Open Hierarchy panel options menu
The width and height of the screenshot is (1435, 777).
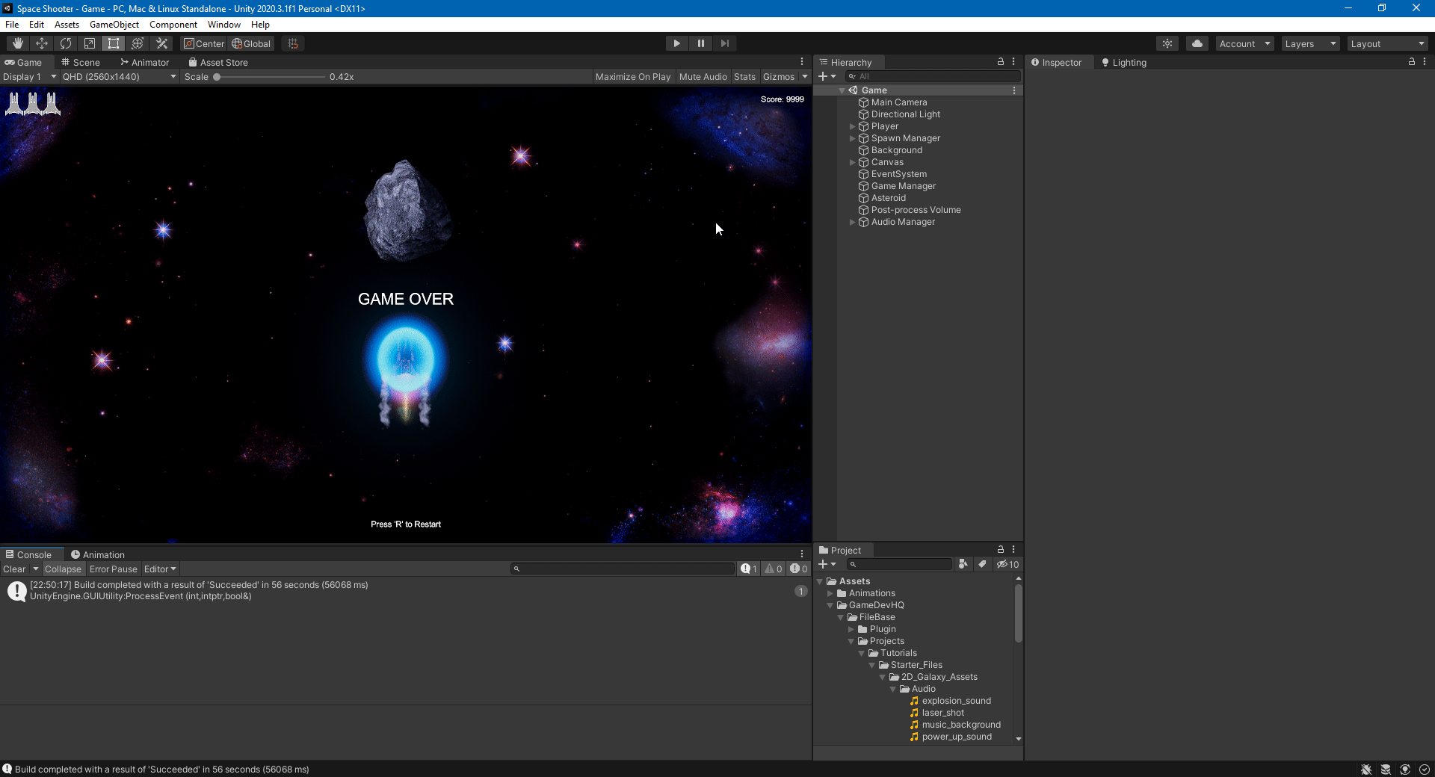point(1013,61)
